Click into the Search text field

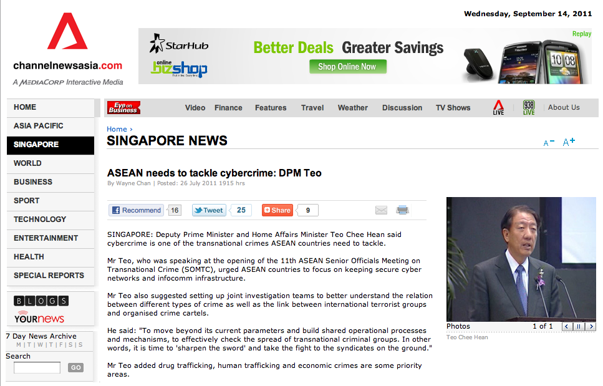37,368
